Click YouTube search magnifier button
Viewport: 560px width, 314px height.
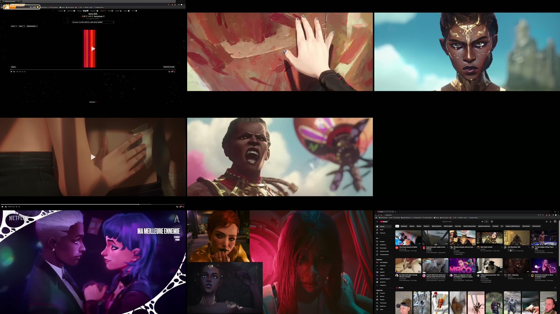click(x=487, y=222)
